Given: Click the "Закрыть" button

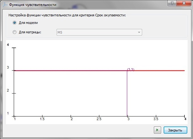Looking at the screenshot, I should 175,130.
